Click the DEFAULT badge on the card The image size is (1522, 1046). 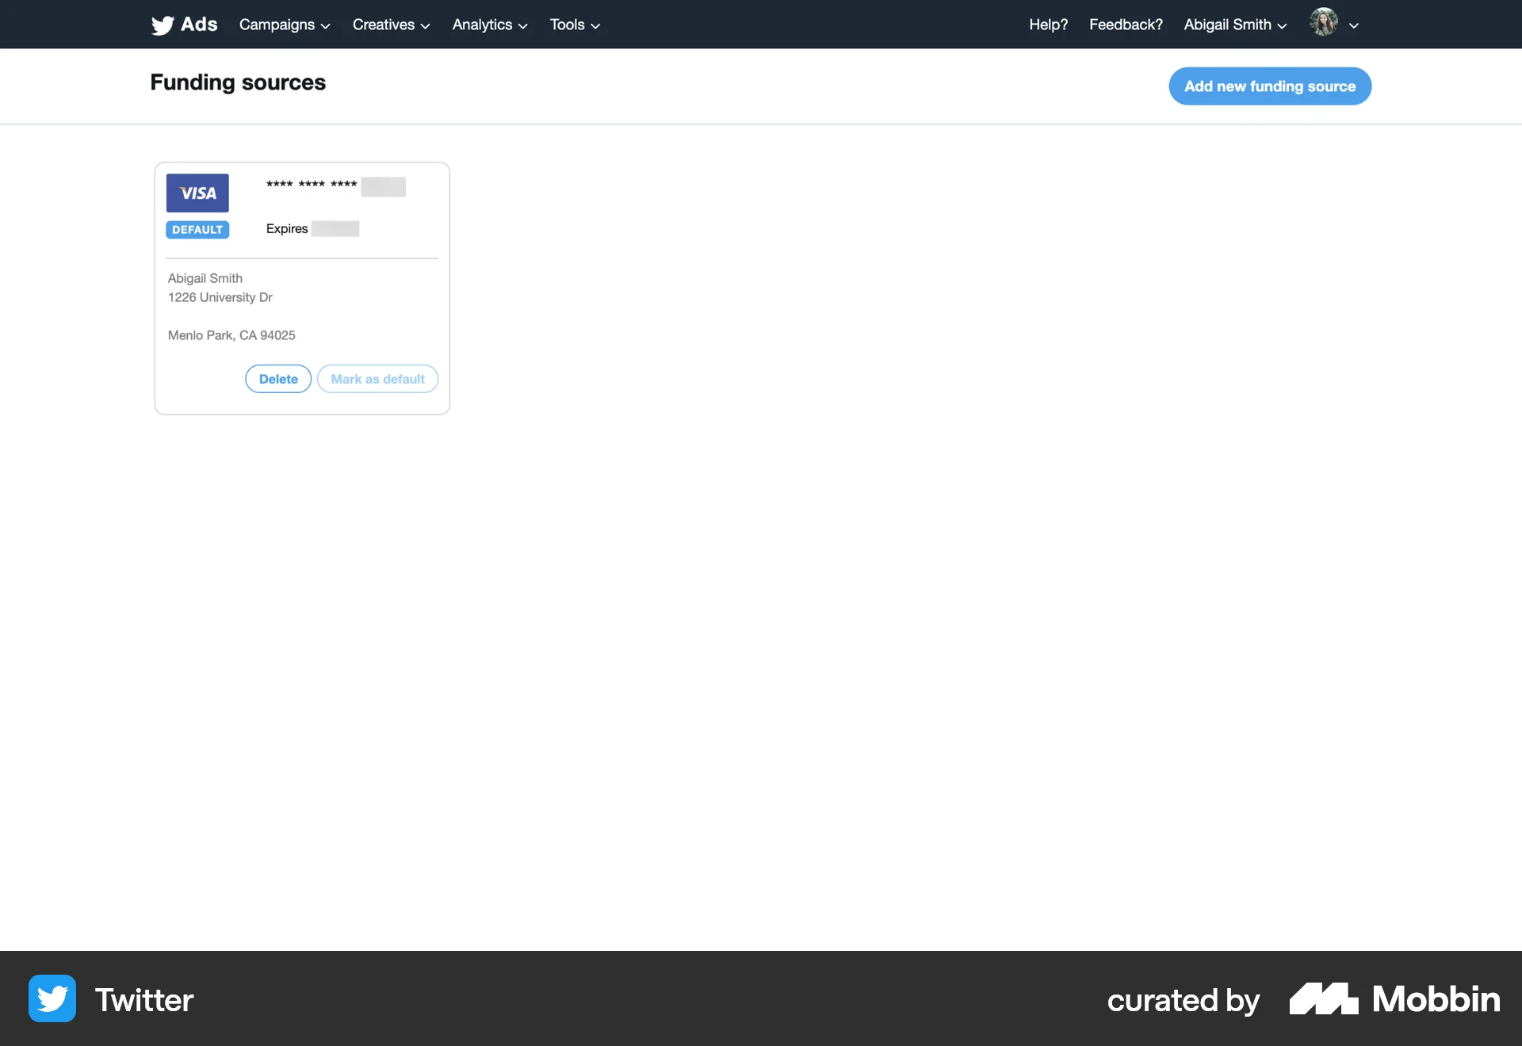tap(197, 230)
